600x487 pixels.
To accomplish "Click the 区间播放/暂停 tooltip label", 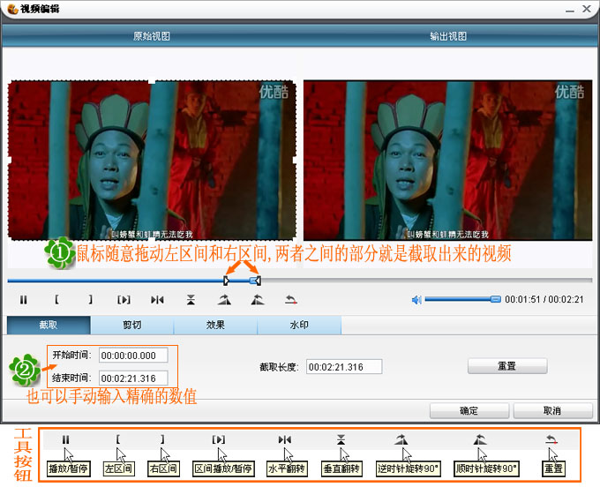I will (x=223, y=468).
